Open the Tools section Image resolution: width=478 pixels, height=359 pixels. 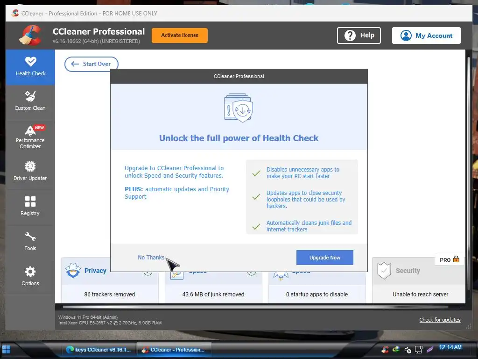[30, 241]
